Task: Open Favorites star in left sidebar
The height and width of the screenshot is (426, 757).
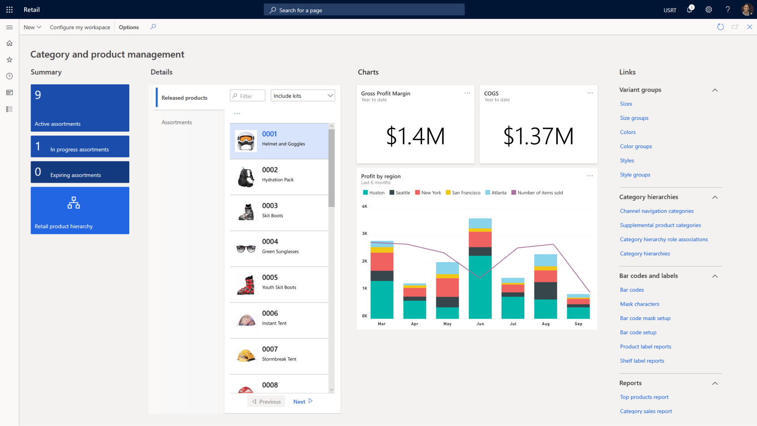Action: [9, 60]
